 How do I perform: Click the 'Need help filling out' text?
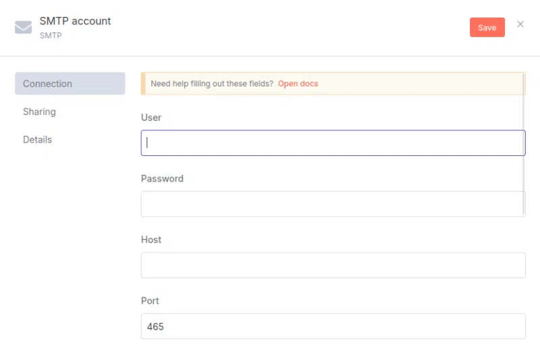[212, 84]
